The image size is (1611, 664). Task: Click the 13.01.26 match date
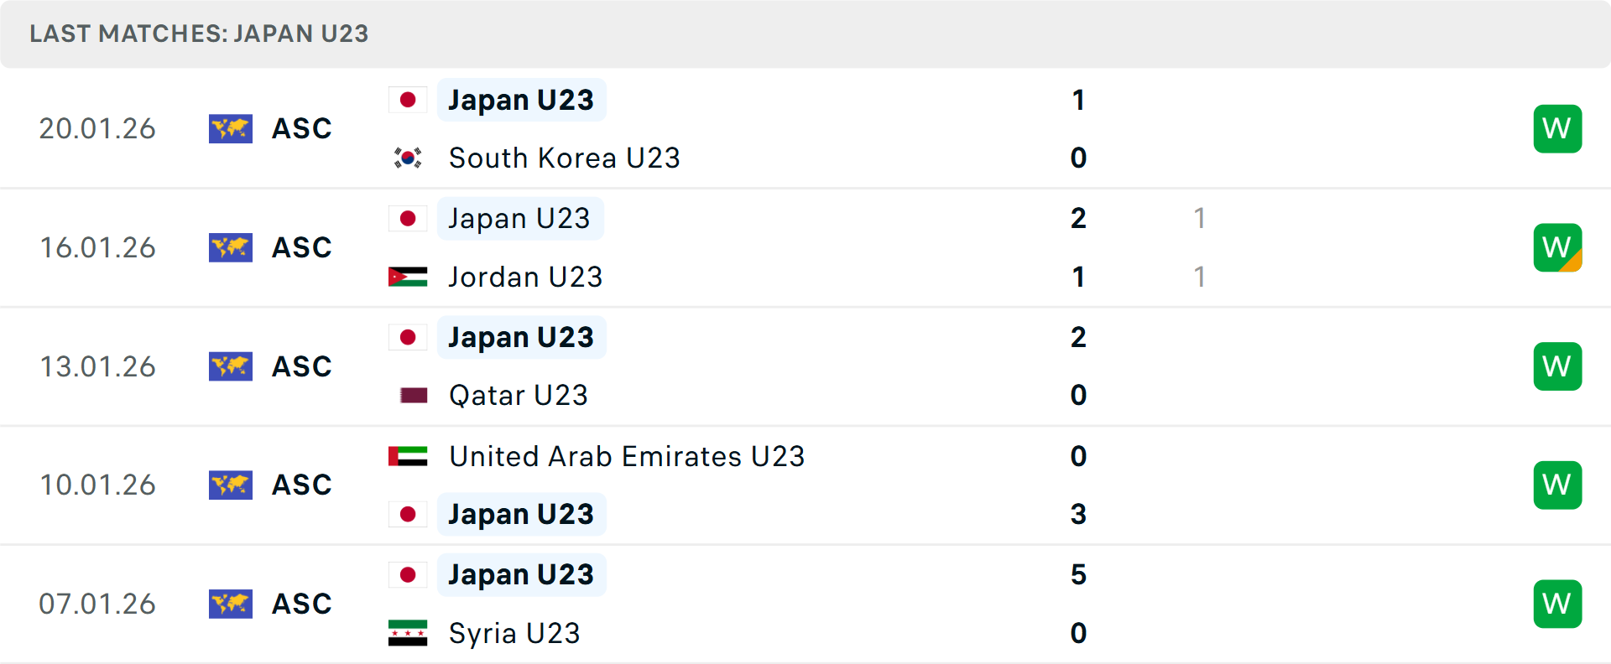[x=98, y=366]
